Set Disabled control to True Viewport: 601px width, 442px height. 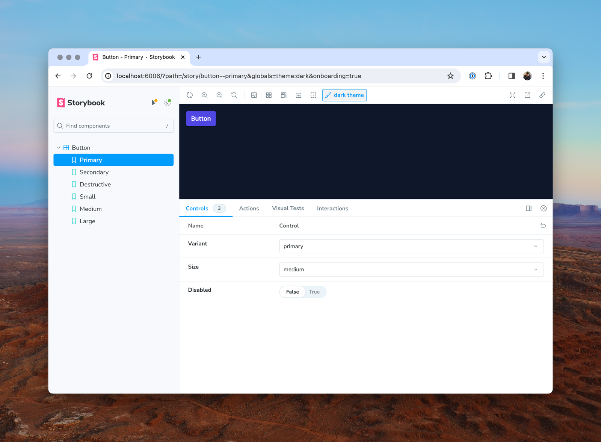coord(314,292)
